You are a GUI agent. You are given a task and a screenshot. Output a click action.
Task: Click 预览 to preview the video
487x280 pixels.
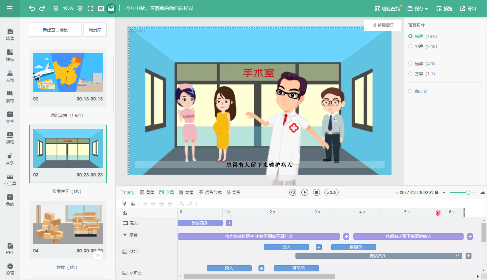pos(445,9)
